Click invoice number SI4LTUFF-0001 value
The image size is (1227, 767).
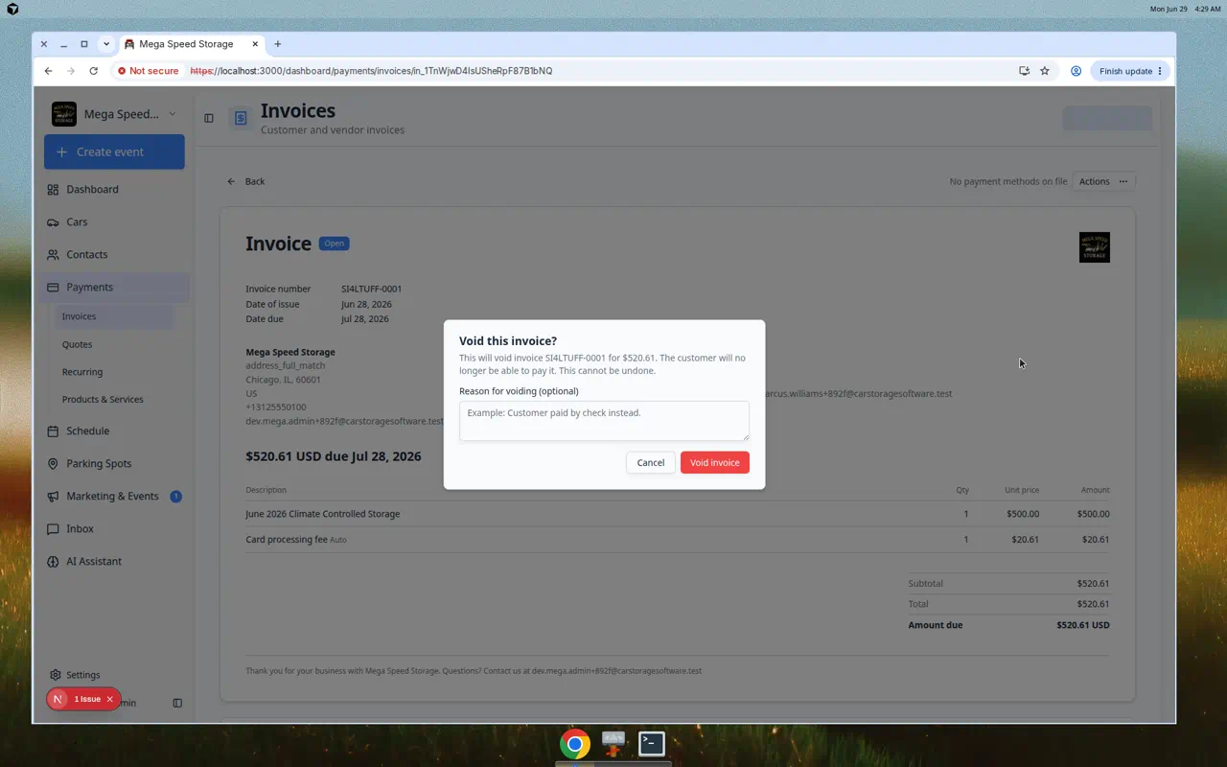[x=372, y=289]
